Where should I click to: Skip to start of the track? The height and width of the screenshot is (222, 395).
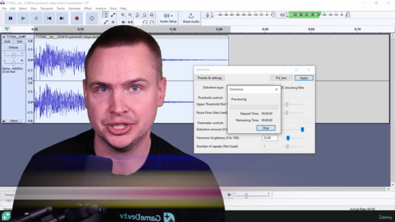(x=49, y=18)
